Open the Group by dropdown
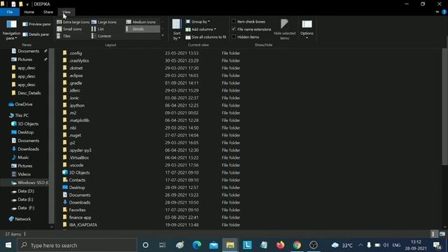 (198, 22)
